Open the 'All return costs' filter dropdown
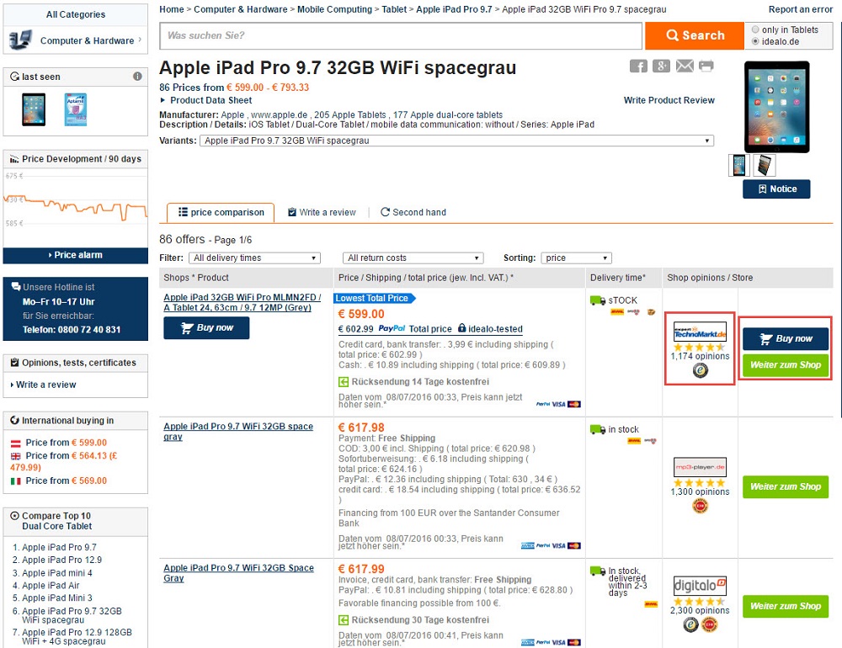The image size is (842, 648). 413,258
